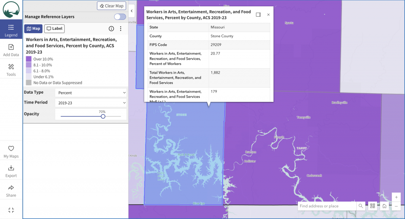Click the Find address or place field

tap(327, 206)
